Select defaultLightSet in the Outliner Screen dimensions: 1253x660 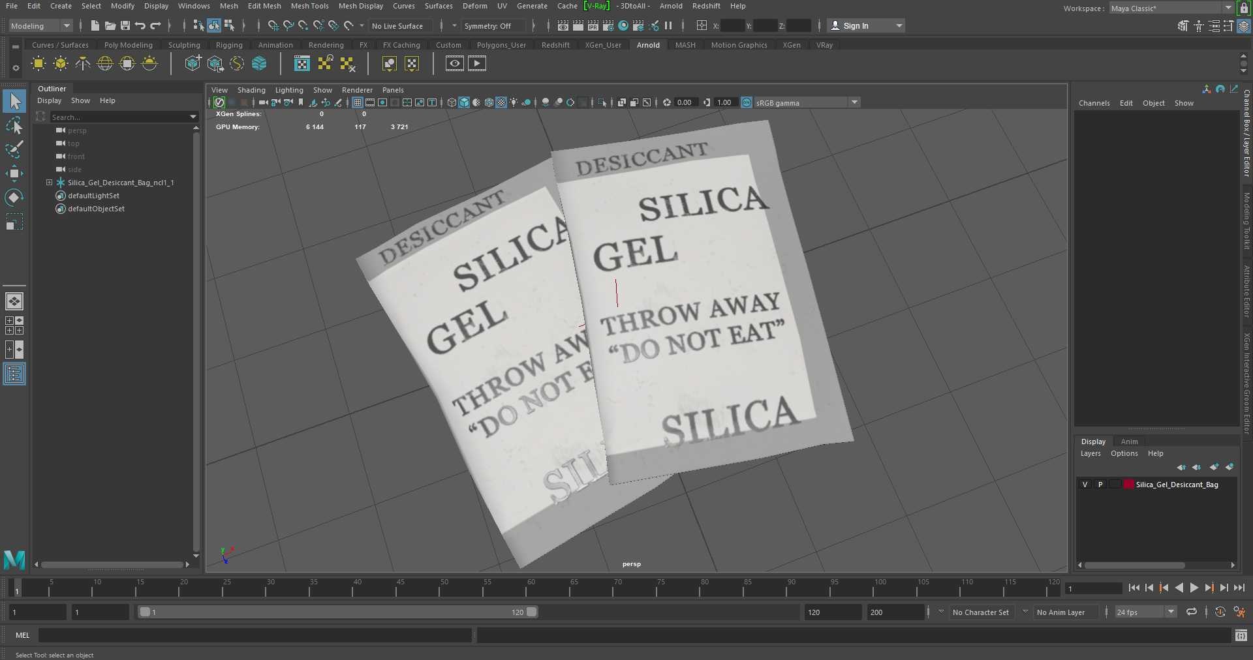tap(93, 196)
